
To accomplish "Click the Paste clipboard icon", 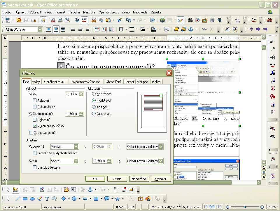I will tap(108, 20).
